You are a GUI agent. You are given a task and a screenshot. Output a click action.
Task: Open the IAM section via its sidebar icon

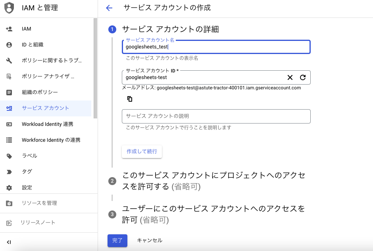tap(9, 29)
